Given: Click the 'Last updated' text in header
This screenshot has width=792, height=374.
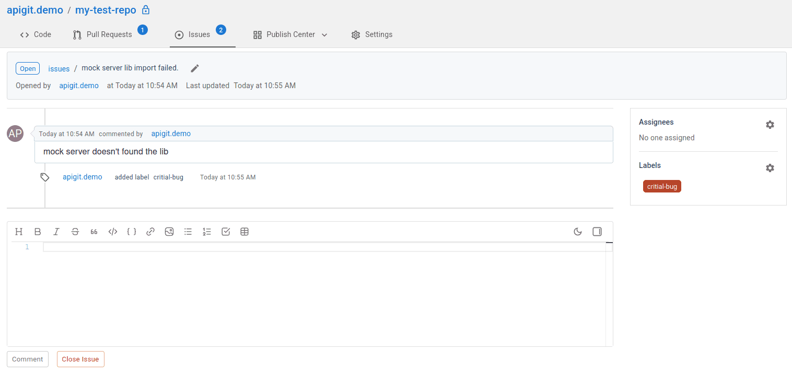Looking at the screenshot, I should [207, 86].
